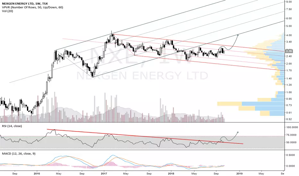Click the MACD 0.5000 scale value
This screenshot has height=176, width=299.
tap(290, 155)
